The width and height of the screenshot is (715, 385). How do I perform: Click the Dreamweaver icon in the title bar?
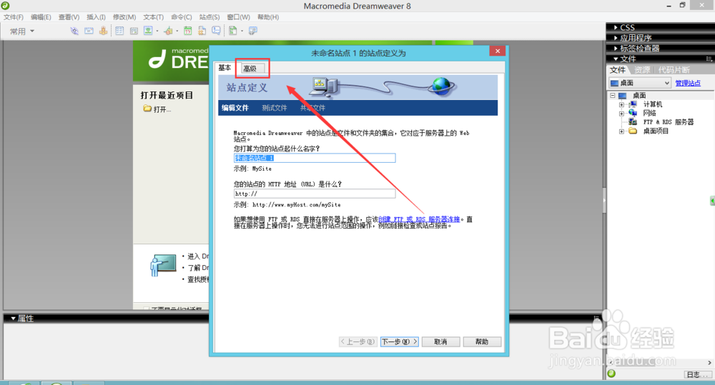(x=5, y=6)
